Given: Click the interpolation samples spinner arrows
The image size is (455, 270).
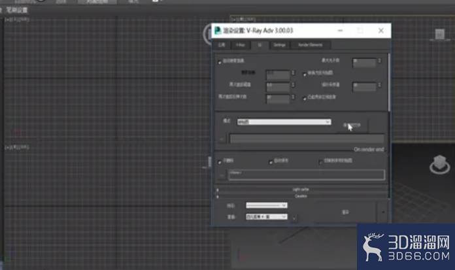Looking at the screenshot, I should tap(379, 85).
